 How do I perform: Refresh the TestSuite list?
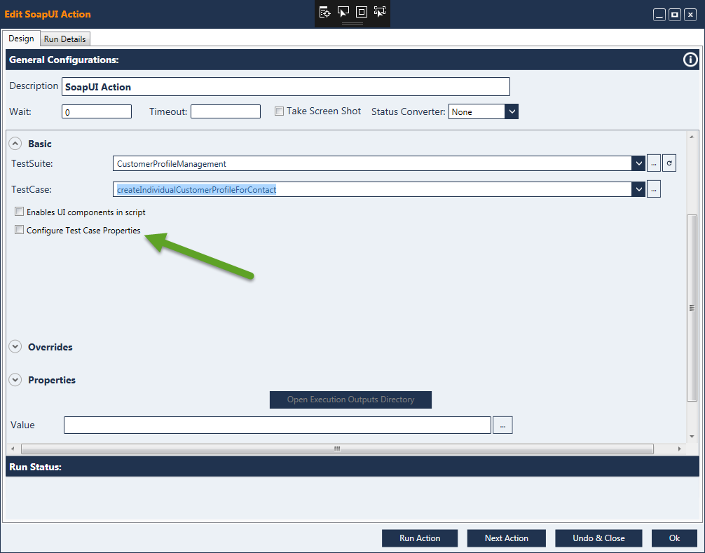[x=669, y=163]
